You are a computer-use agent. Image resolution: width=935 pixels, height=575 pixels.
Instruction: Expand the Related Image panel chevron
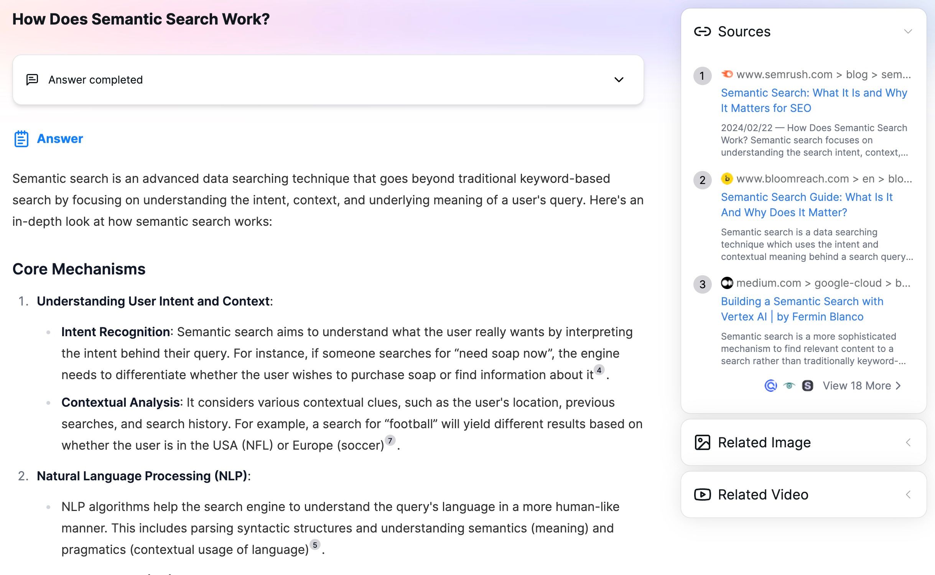pyautogui.click(x=908, y=443)
